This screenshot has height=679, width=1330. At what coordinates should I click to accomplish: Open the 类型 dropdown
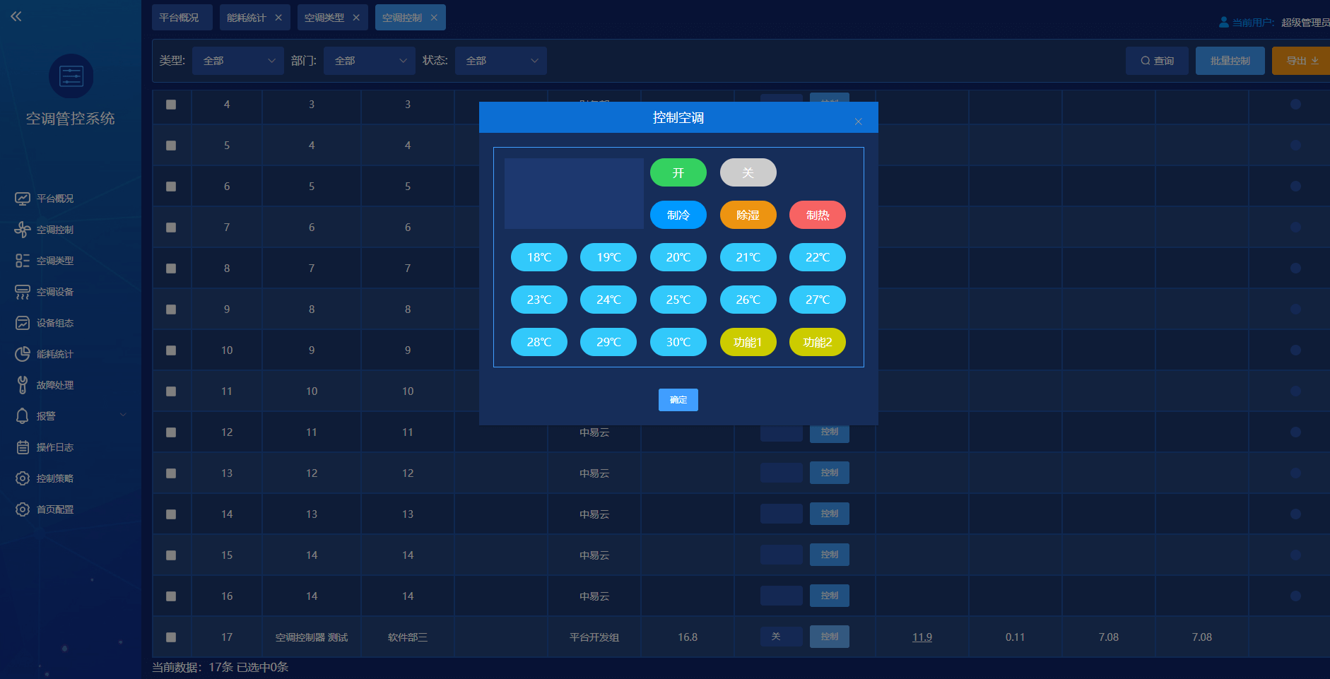tap(238, 61)
